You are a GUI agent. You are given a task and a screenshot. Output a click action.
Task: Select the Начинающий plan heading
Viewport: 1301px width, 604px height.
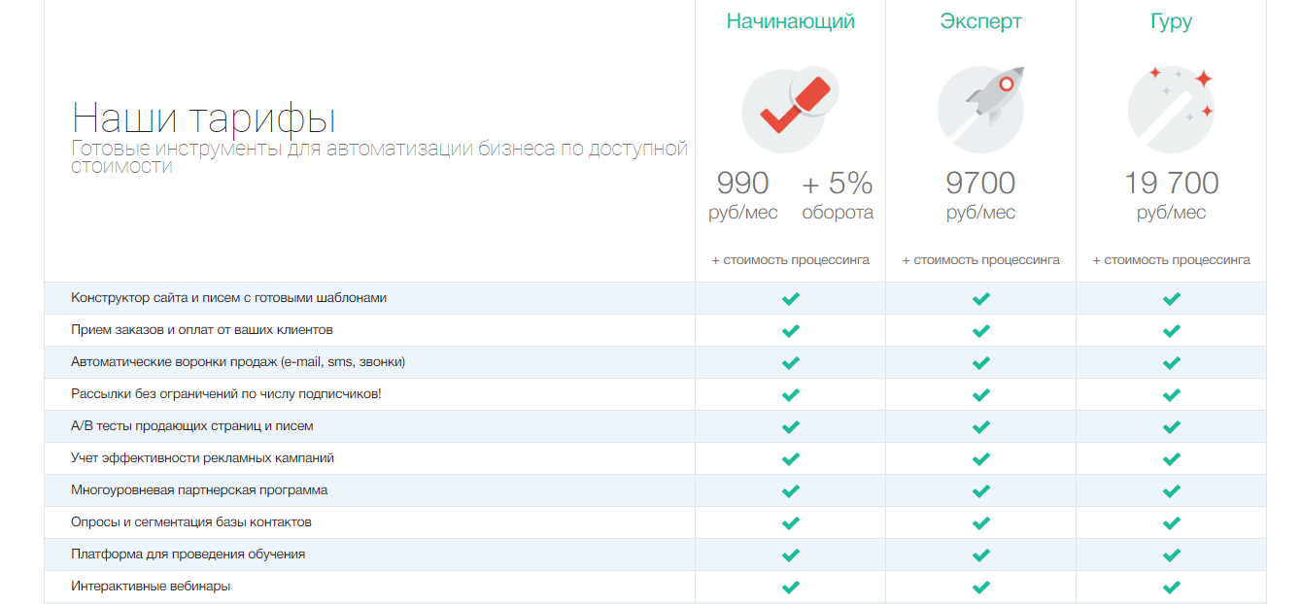(x=790, y=21)
